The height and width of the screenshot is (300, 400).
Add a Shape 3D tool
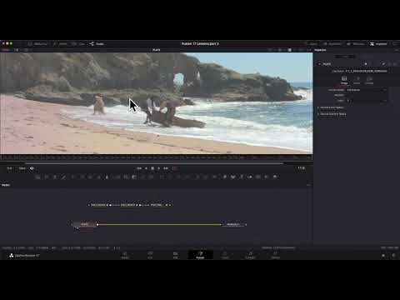[x=232, y=177]
